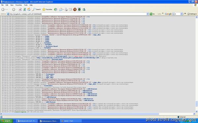Expand the Mail button dropdown arrow
Image resolution: width=198 pixels, height=123 pixels.
coord(63,10)
